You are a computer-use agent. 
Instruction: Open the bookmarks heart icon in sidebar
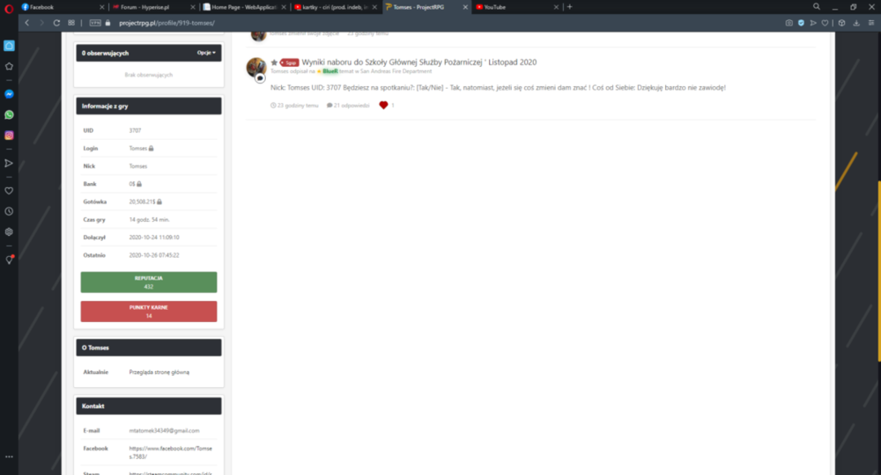(x=9, y=191)
